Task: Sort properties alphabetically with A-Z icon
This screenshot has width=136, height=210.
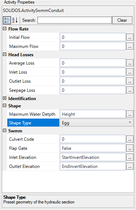Action: (x=15, y=20)
